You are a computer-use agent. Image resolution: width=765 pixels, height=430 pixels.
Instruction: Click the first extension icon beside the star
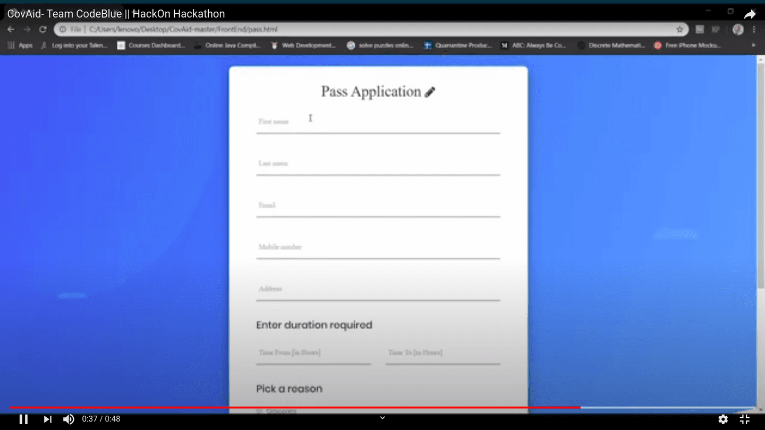700,29
